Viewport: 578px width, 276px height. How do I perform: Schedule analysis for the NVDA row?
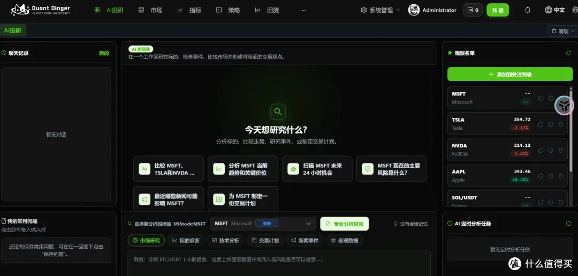coord(551,150)
